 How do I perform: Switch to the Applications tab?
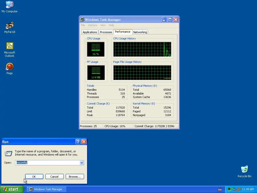[x=90, y=32]
